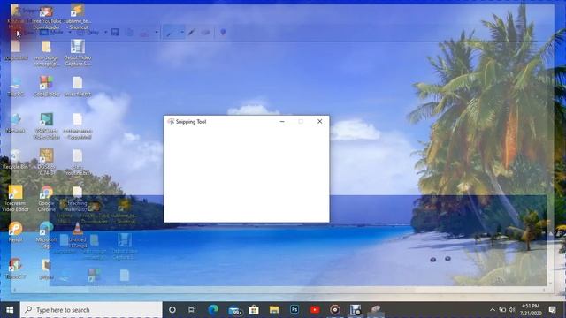The image size is (566, 318).
Task: Open the sublime_text Shortcut desktop icon
Action: point(78,17)
